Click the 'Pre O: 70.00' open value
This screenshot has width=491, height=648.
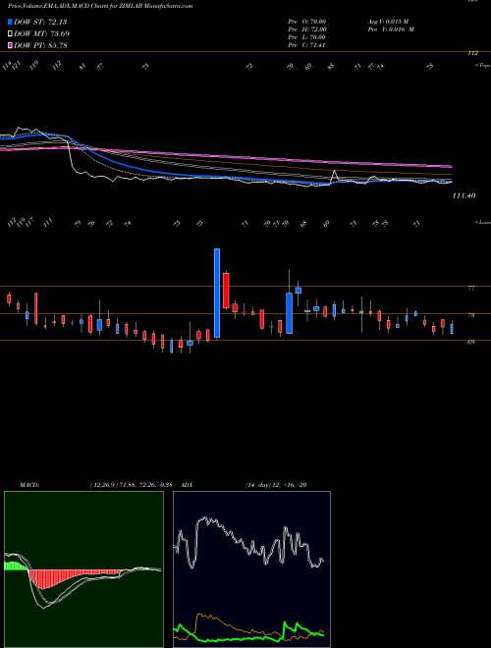click(x=307, y=22)
